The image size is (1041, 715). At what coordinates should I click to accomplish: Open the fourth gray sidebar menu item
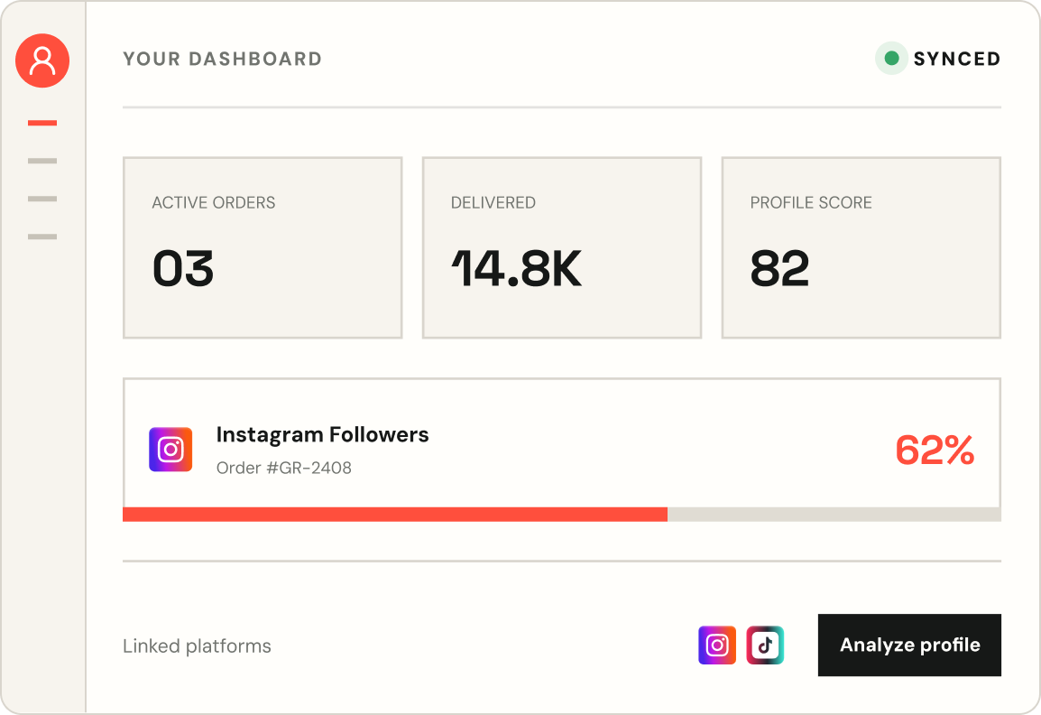point(42,237)
